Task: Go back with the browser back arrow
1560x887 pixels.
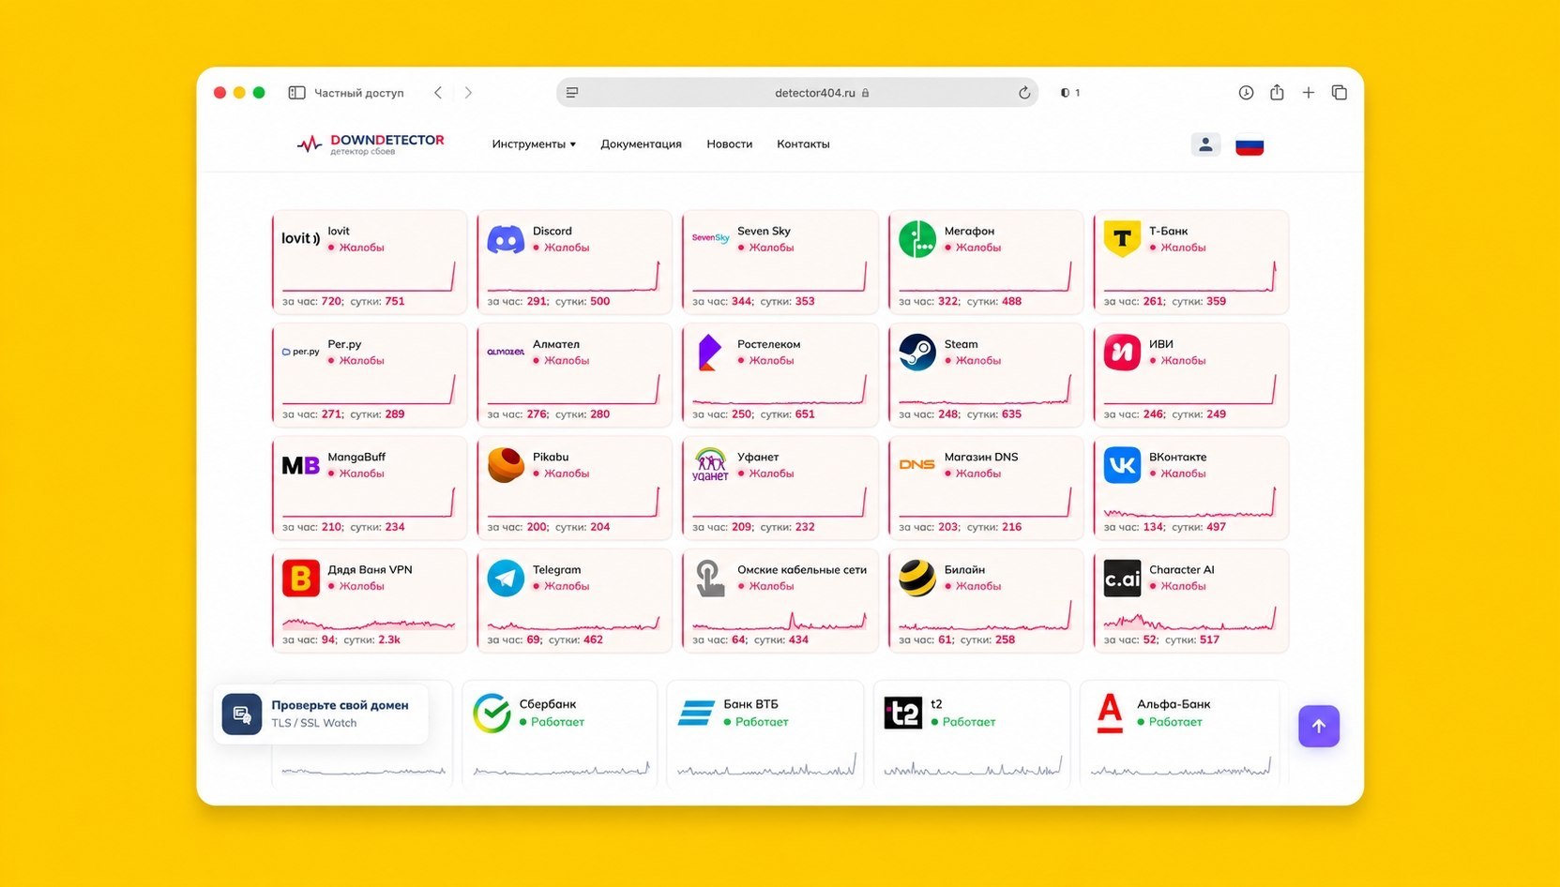Action: (x=438, y=93)
